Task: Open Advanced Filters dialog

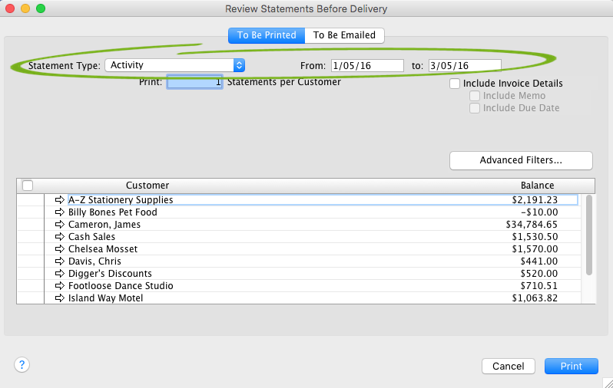Action: (521, 160)
